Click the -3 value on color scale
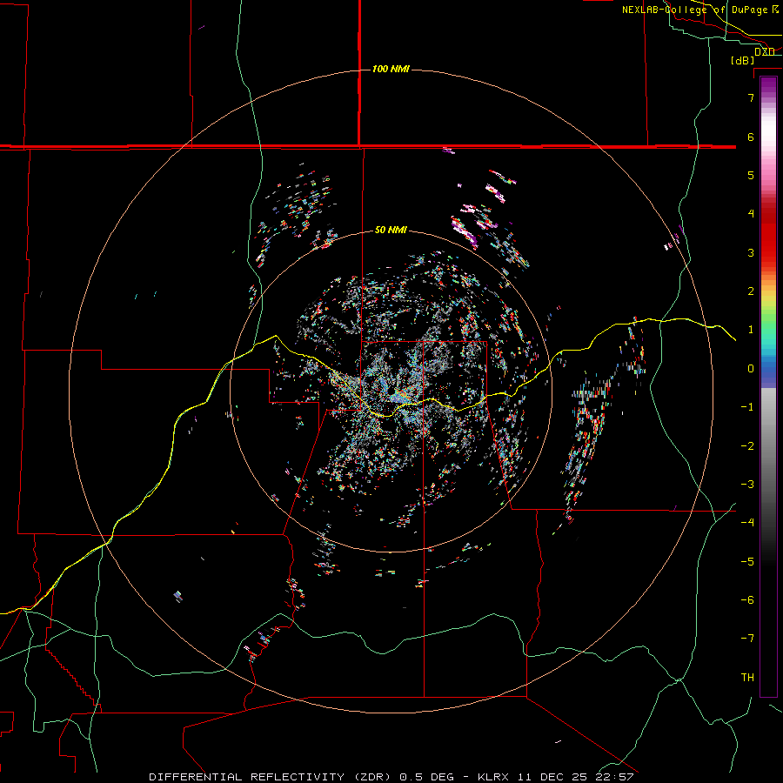 click(747, 485)
